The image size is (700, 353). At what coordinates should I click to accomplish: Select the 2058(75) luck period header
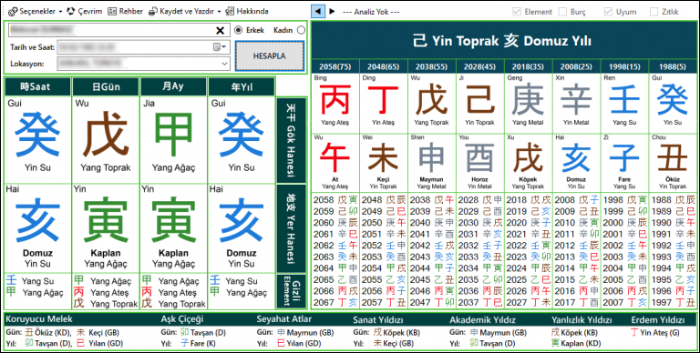point(335,66)
